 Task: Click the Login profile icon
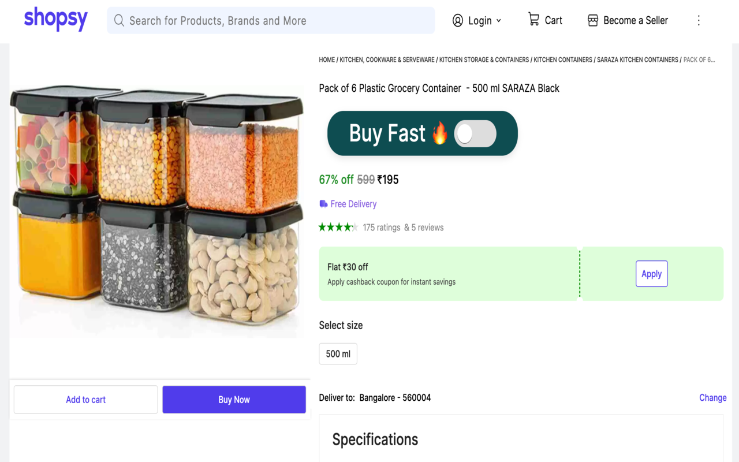coord(458,20)
